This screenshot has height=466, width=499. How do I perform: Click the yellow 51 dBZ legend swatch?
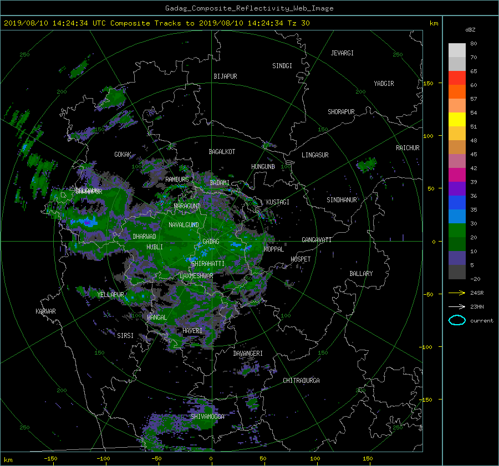pyautogui.click(x=457, y=119)
